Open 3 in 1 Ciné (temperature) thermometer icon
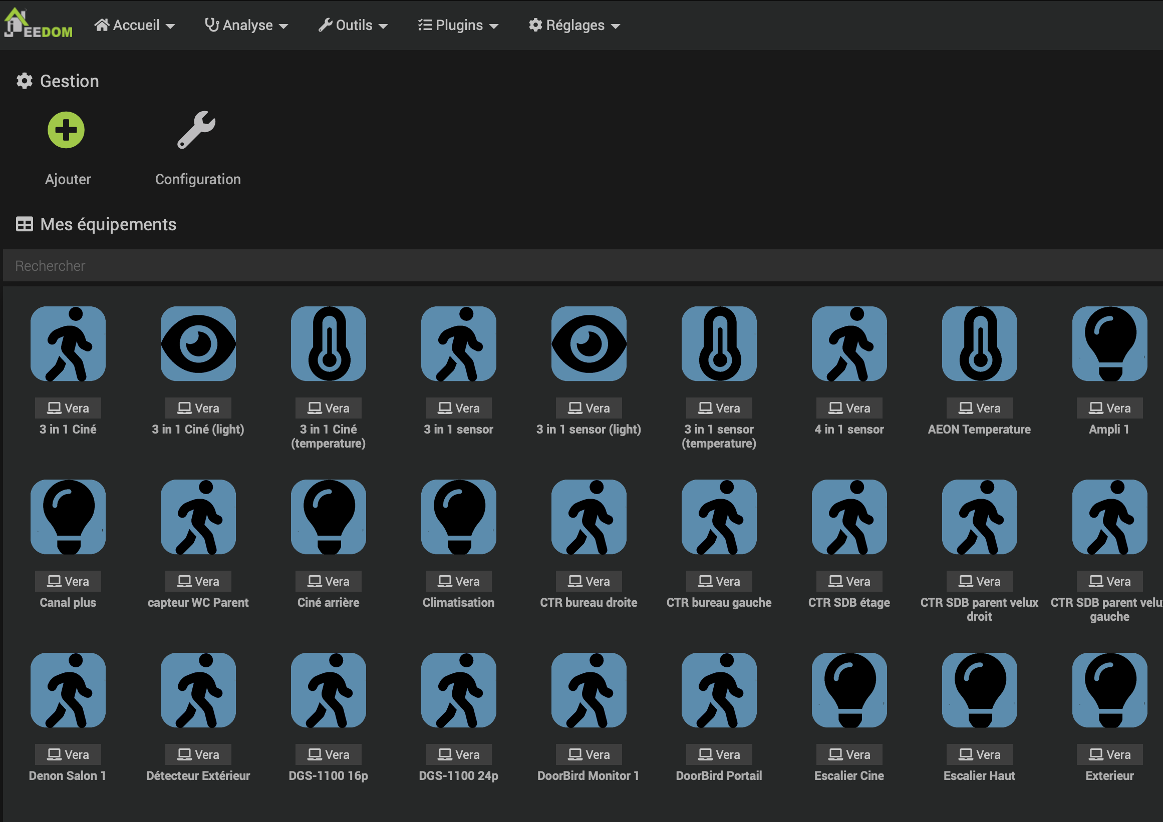The height and width of the screenshot is (822, 1163). click(x=328, y=344)
